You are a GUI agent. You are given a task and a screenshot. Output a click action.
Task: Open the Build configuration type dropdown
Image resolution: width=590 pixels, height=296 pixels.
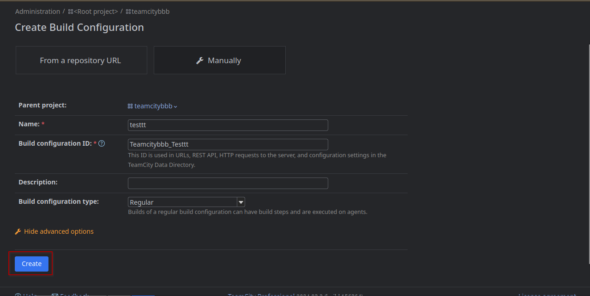(185, 201)
